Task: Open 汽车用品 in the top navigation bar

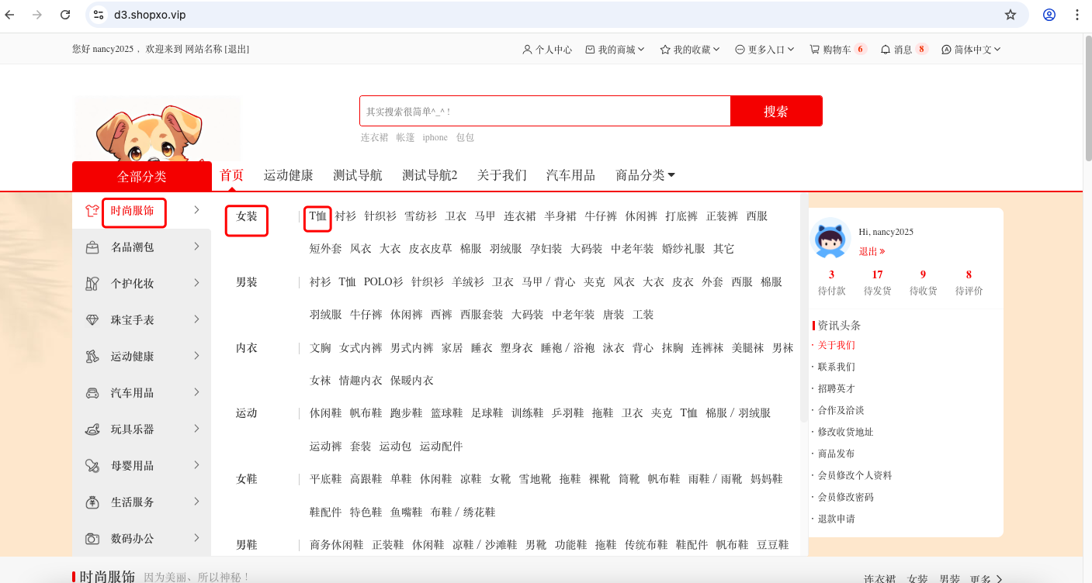Action: coord(570,175)
